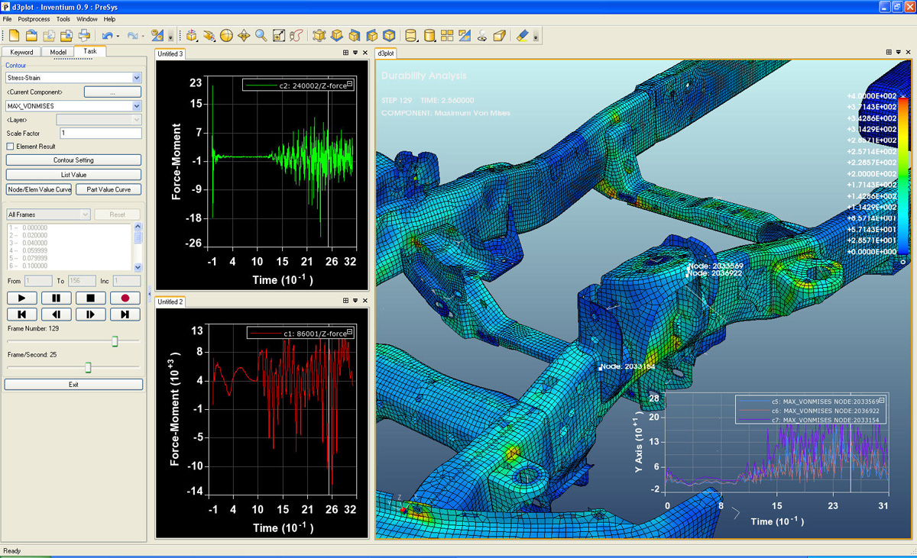This screenshot has width=917, height=558.
Task: Open the Untitled 3 panel options dropdown
Action: (355, 53)
